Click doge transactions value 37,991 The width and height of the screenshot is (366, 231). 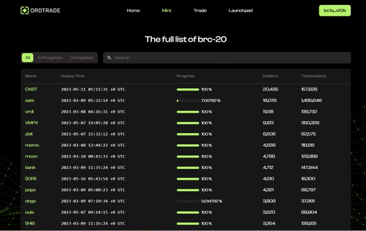coord(308,201)
